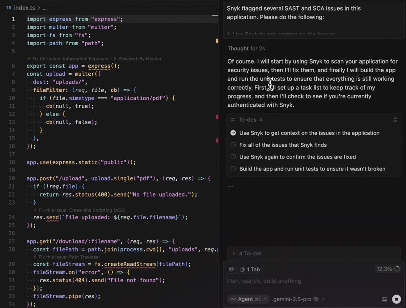This screenshot has height=308, width=406.
Task: Click code lens 'Fix this issue: Path Traversal'
Action: [66, 257]
